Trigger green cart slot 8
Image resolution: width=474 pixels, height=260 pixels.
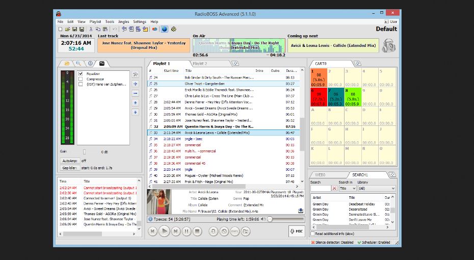353,97
